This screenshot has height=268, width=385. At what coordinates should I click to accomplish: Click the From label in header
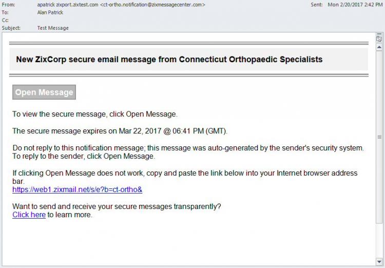coord(8,5)
